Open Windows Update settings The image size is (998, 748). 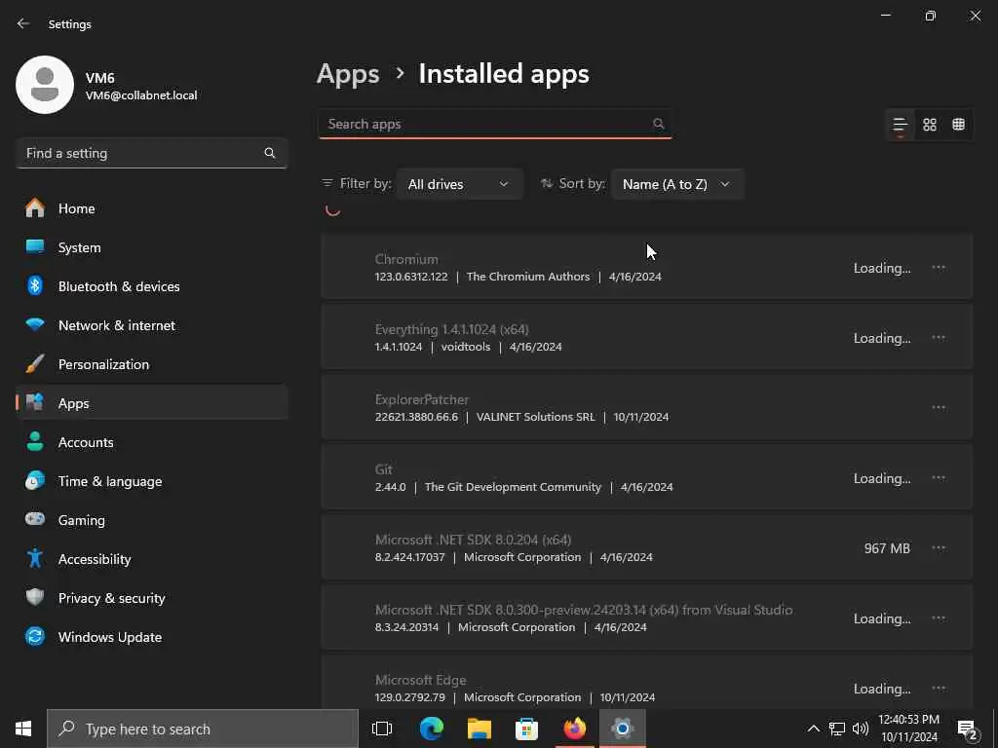tap(109, 637)
